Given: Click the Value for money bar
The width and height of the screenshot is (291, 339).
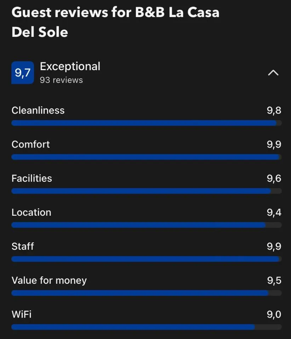Looking at the screenshot, I should coord(146,293).
